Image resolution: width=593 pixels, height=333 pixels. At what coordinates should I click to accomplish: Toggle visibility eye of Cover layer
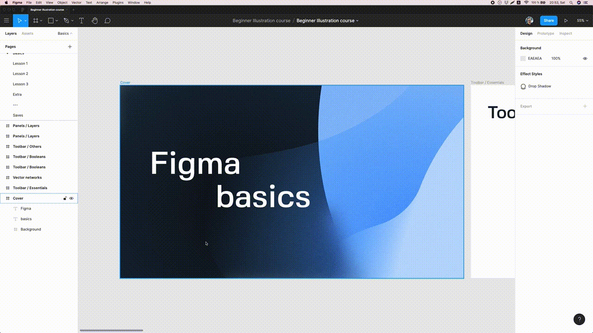pos(71,198)
